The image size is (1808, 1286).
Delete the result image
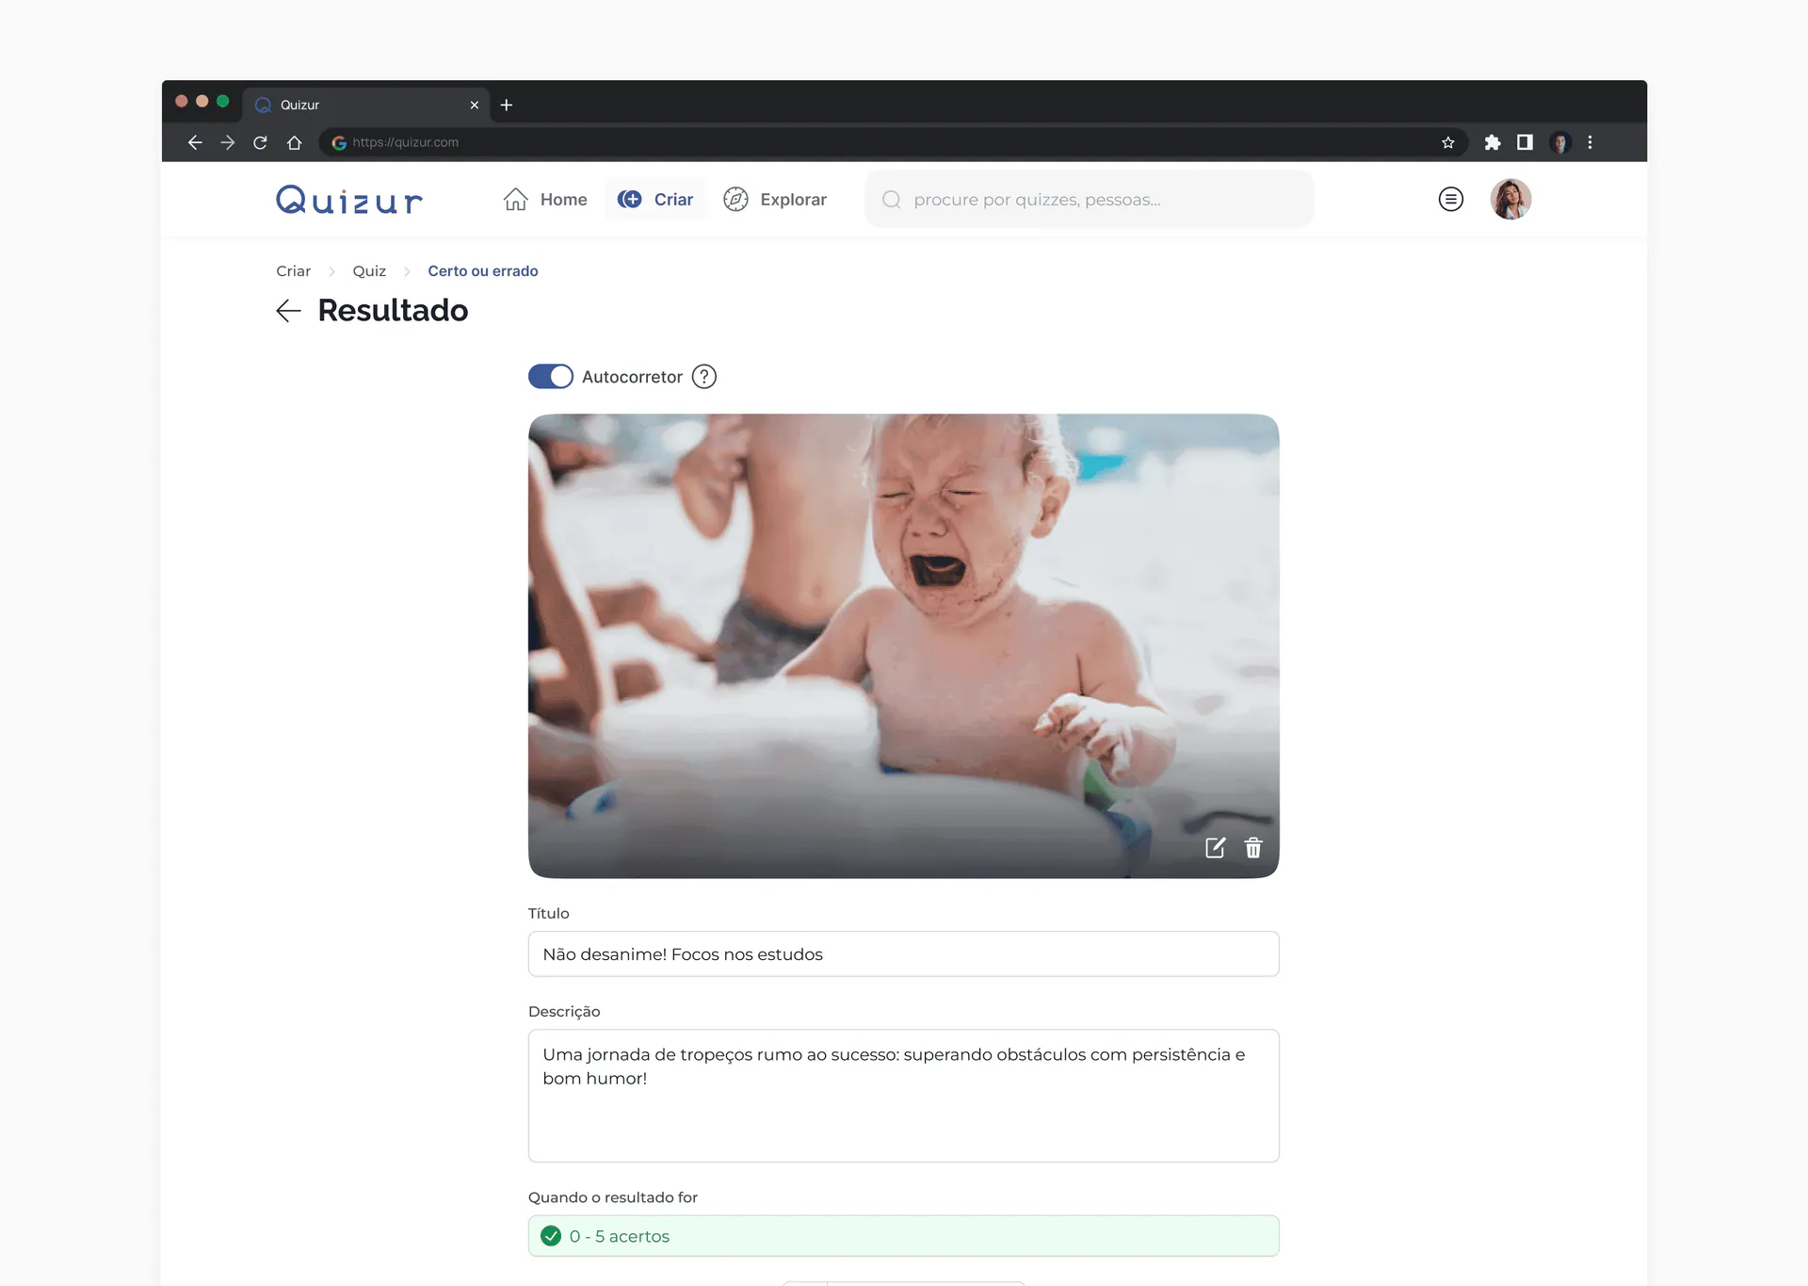coord(1253,848)
